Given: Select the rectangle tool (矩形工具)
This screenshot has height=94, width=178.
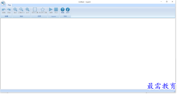Looking at the screenshot, I should [x=35, y=9].
